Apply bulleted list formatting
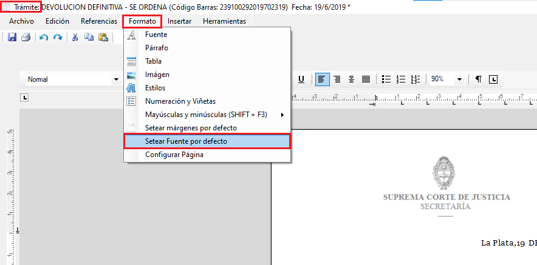Viewport: 537px width, 265px height. pyautogui.click(x=386, y=79)
